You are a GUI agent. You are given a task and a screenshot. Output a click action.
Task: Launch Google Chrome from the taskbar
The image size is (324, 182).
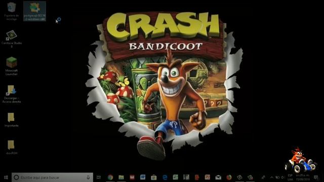(x=110, y=177)
